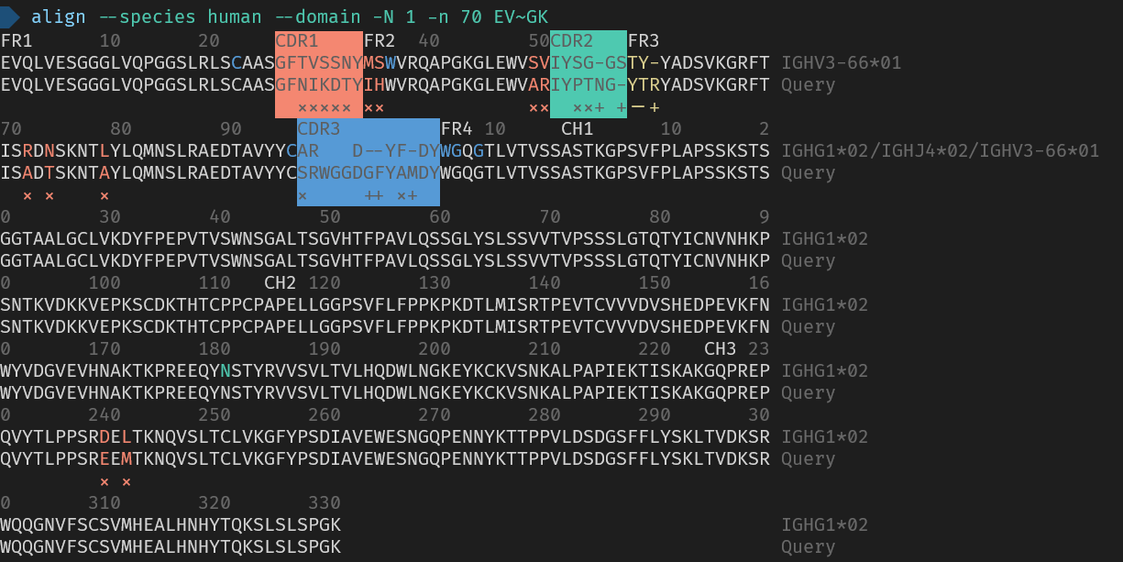Click the blue prompt arrow icon

(13, 16)
